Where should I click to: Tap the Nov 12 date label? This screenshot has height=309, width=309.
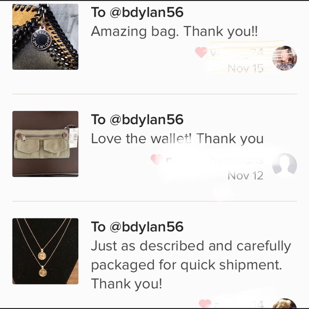[246, 175]
